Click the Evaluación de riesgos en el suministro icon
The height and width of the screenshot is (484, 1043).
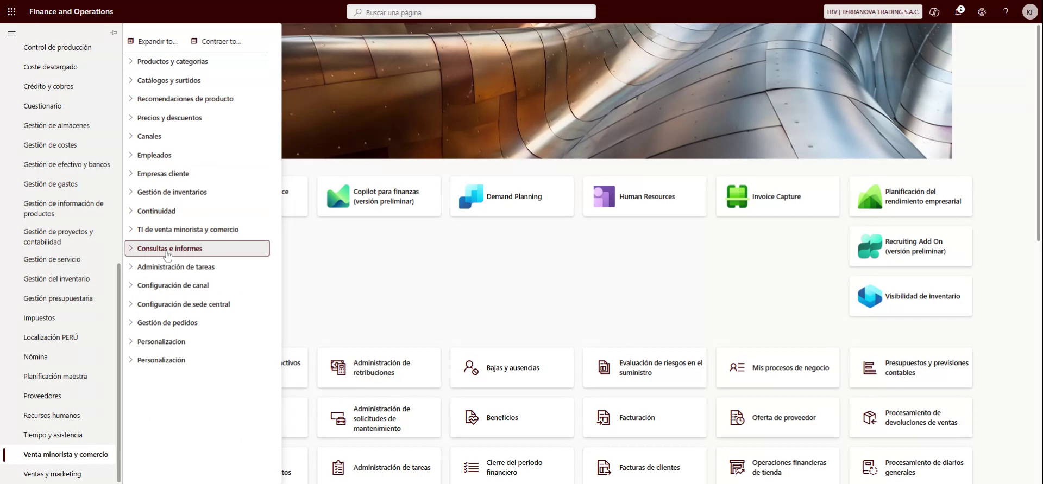pyautogui.click(x=604, y=368)
